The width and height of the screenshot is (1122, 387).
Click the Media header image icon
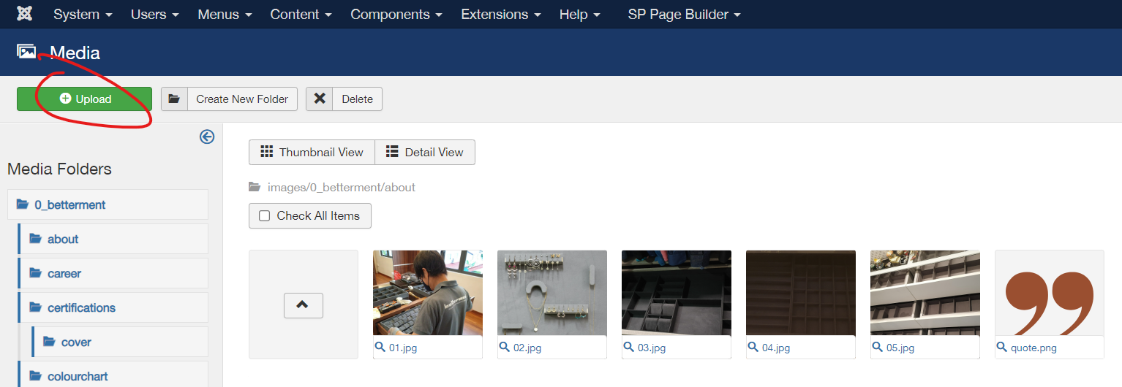[x=27, y=52]
